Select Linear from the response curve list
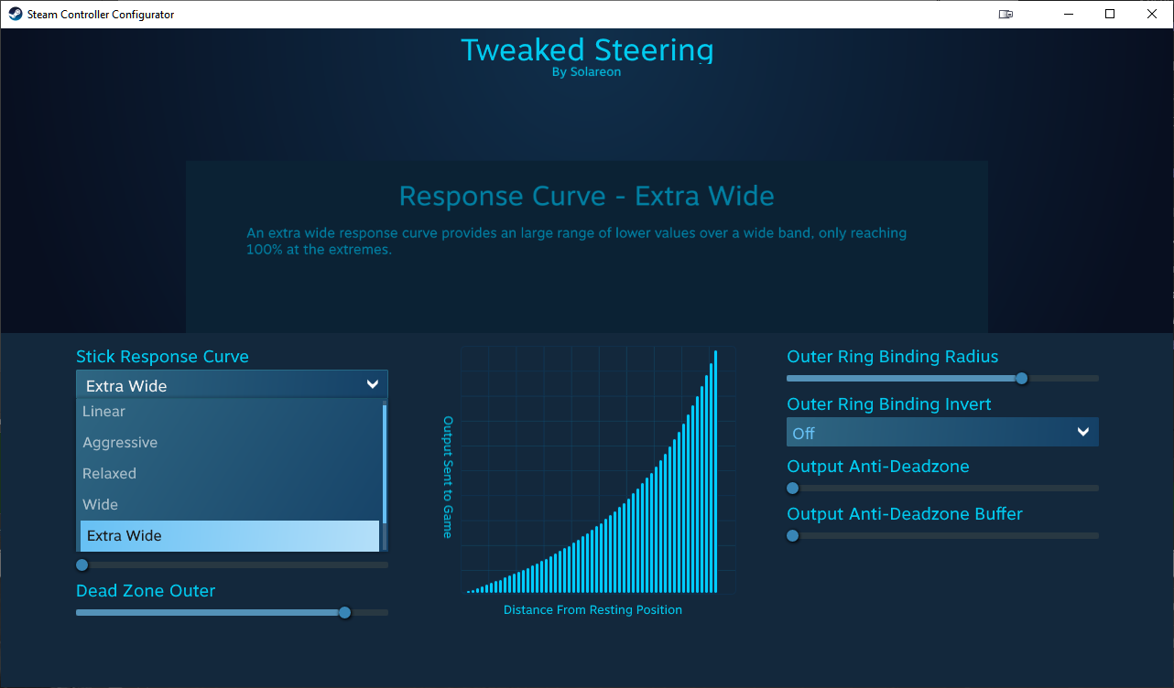1174x688 pixels. click(x=230, y=412)
